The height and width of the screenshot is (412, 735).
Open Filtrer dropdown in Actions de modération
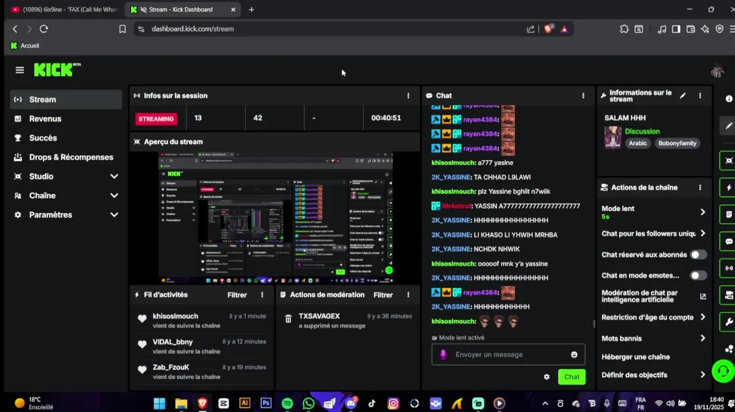[x=383, y=295]
